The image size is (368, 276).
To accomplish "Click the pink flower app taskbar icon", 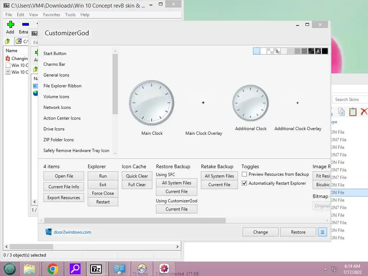I will click(164, 269).
